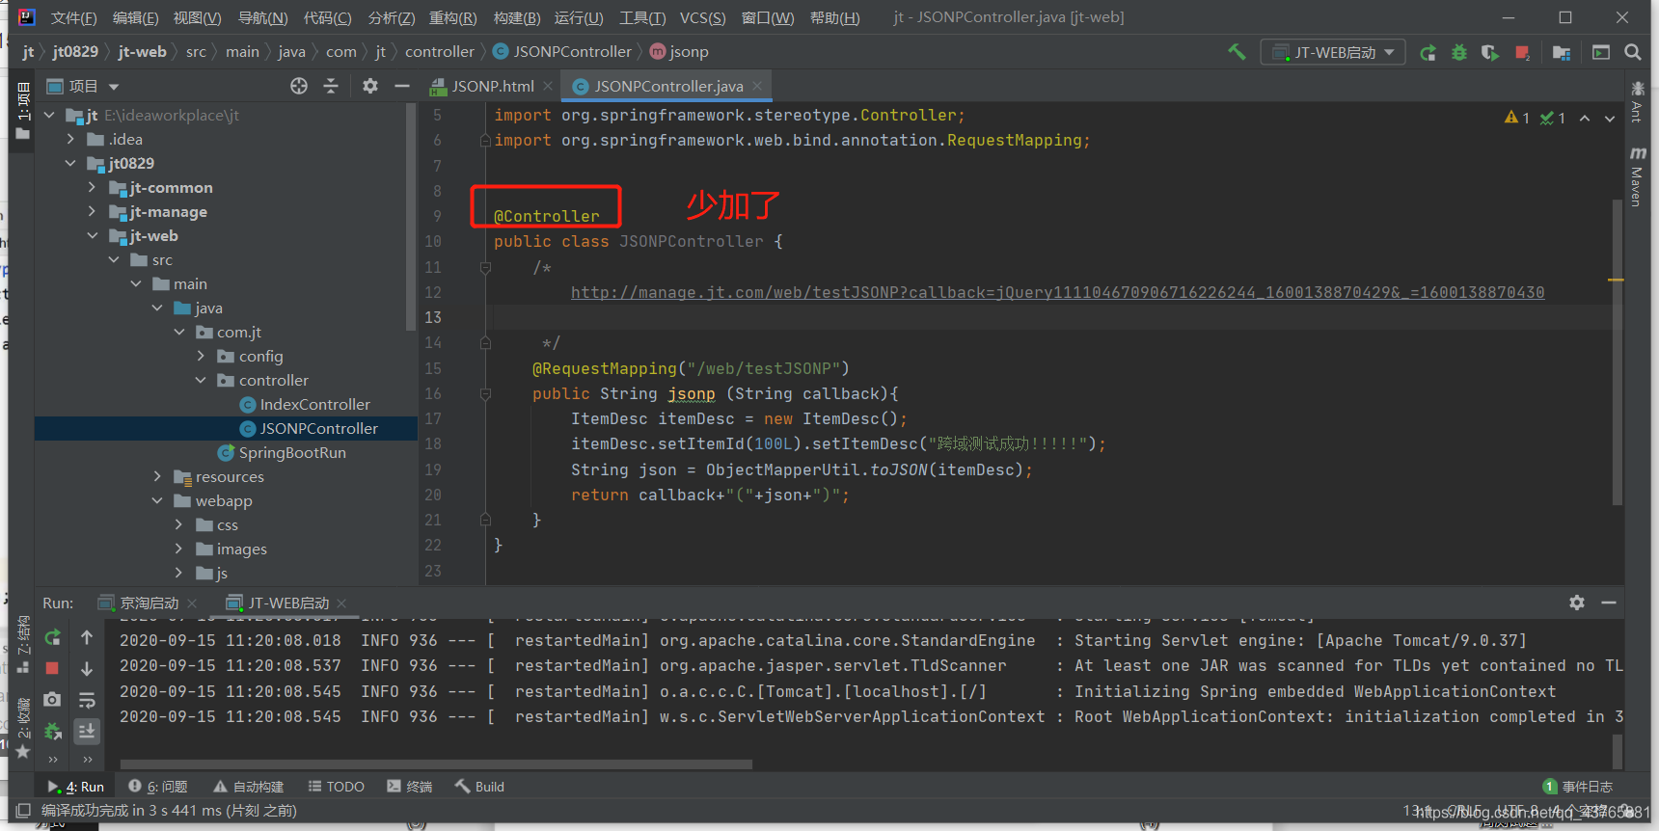1659x831 pixels.
Task: Follow the manage.jt.com testJSONP link
Action: click(1057, 292)
